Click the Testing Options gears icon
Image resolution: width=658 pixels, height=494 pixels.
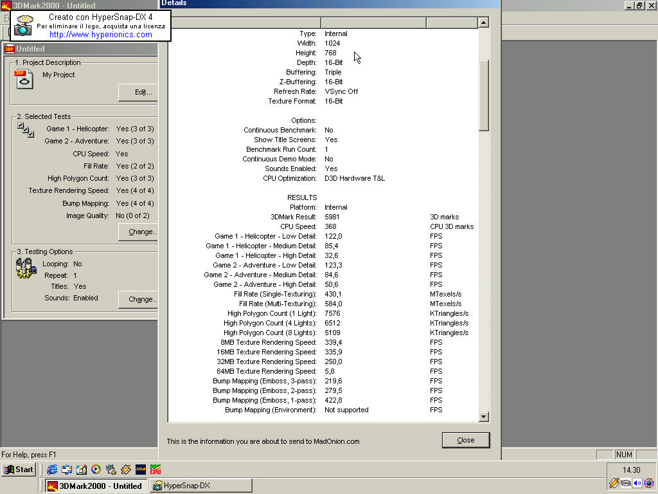26,268
